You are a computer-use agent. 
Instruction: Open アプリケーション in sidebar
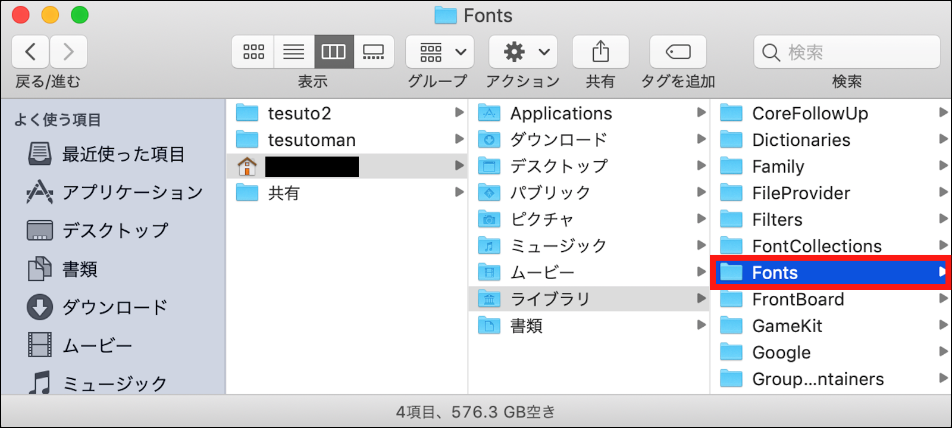(132, 192)
